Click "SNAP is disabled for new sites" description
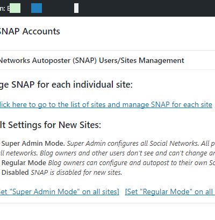Image resolution: width=215 pixels, height=220 pixels. 76,173
